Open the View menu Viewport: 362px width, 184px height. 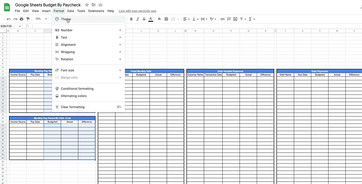pos(35,11)
